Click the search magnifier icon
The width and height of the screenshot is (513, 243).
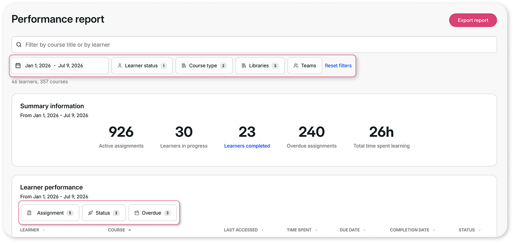(19, 44)
